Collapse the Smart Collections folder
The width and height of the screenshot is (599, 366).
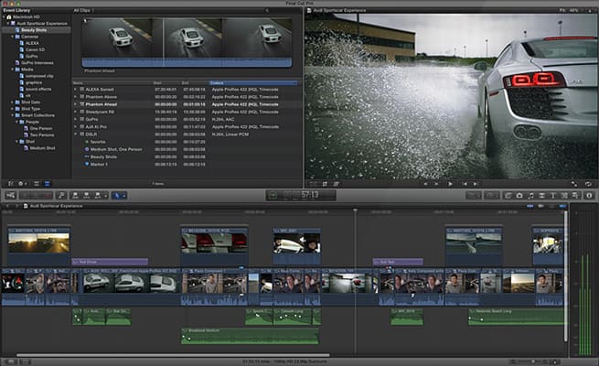tap(12, 115)
